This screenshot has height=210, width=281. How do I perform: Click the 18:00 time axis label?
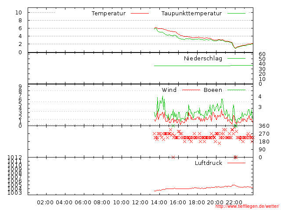[197, 203]
